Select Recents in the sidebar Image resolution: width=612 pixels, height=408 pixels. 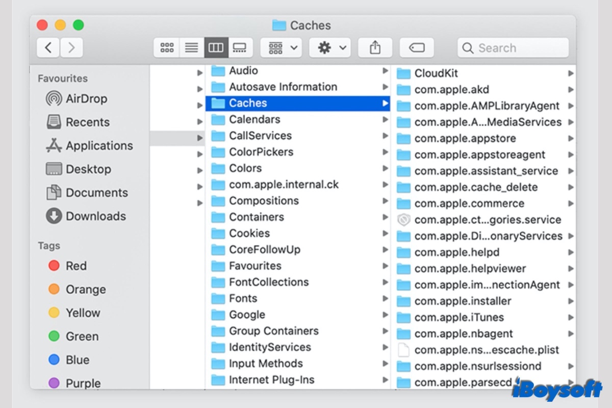87,122
